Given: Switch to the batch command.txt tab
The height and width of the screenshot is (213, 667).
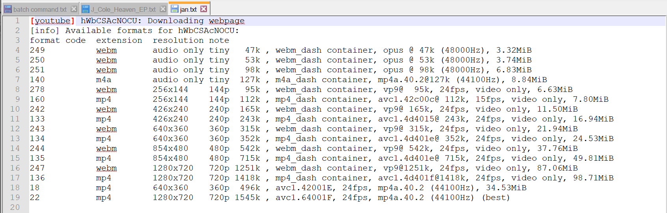Looking at the screenshot, I should (x=40, y=9).
